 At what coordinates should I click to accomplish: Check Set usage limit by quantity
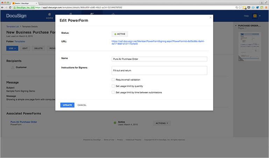(113, 86)
